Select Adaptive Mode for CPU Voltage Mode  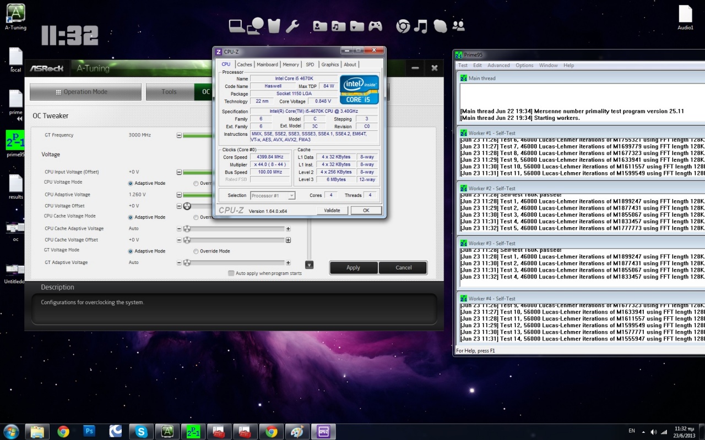pos(131,183)
